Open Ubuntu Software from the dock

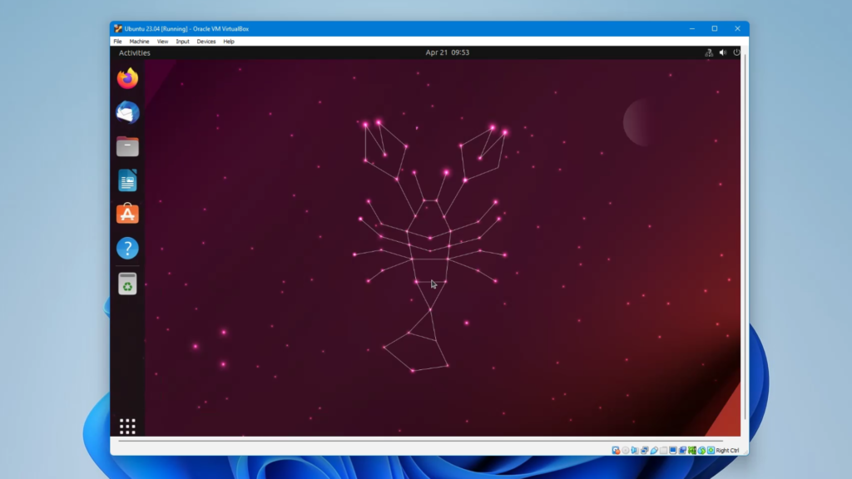(127, 214)
